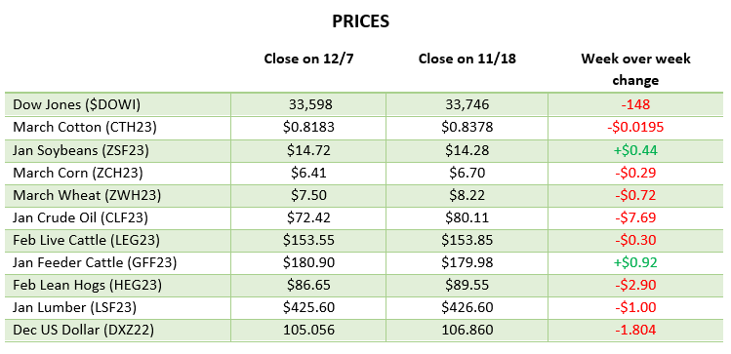This screenshot has width=731, height=354.
Task: Click the Dow Jones change value -148
Action: tap(635, 104)
